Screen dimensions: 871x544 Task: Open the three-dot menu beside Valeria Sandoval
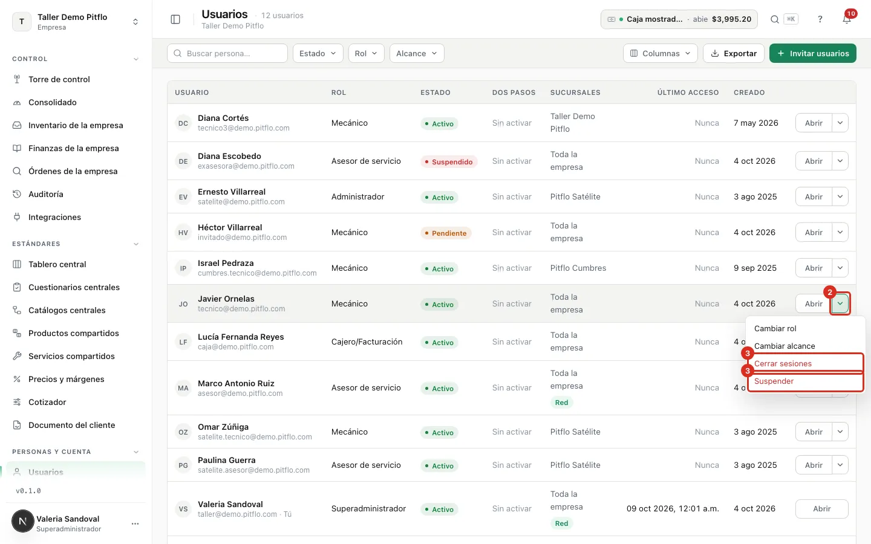click(x=135, y=523)
